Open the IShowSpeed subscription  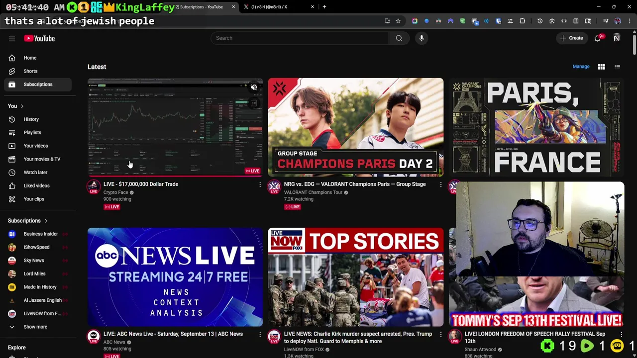[38, 247]
